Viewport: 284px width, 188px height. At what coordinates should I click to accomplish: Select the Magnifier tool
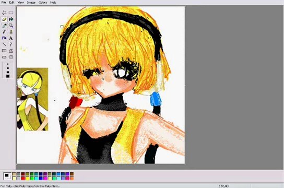coord(11,26)
